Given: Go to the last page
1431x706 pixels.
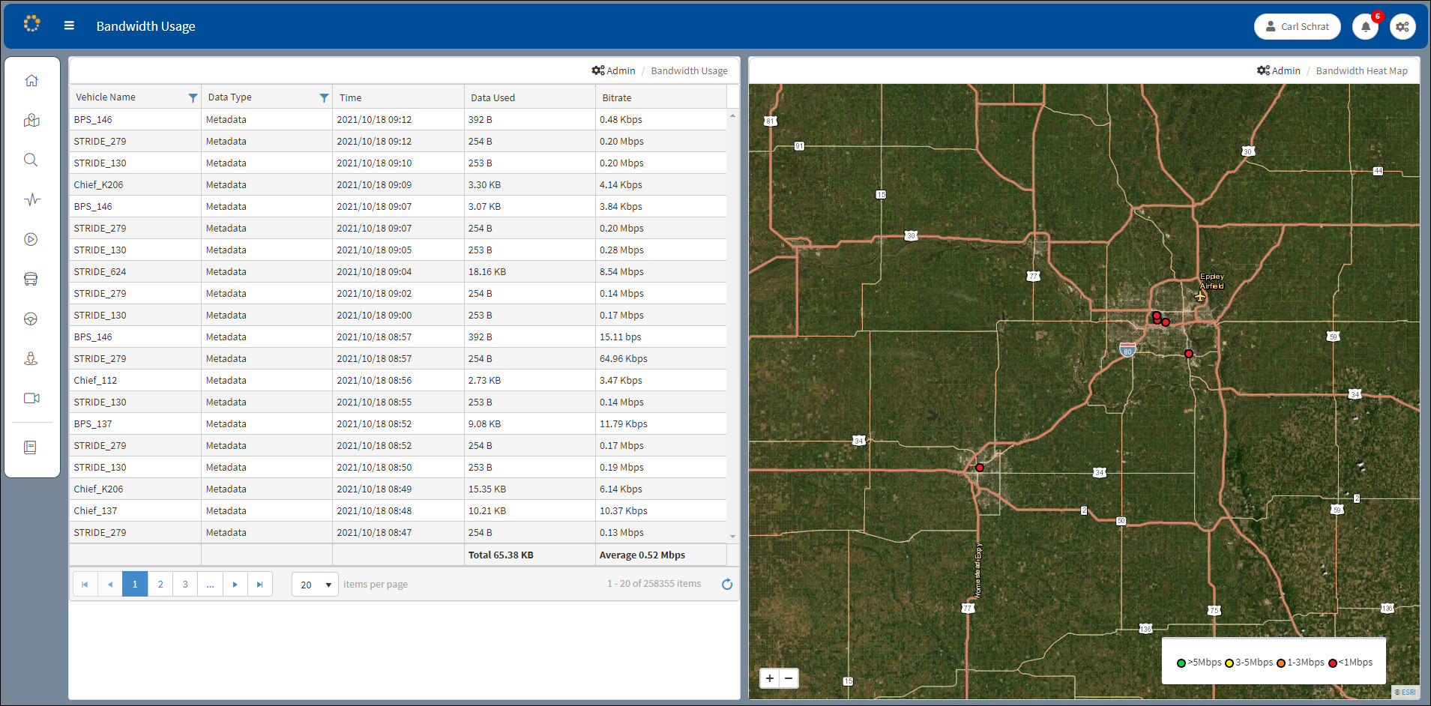Looking at the screenshot, I should [260, 584].
